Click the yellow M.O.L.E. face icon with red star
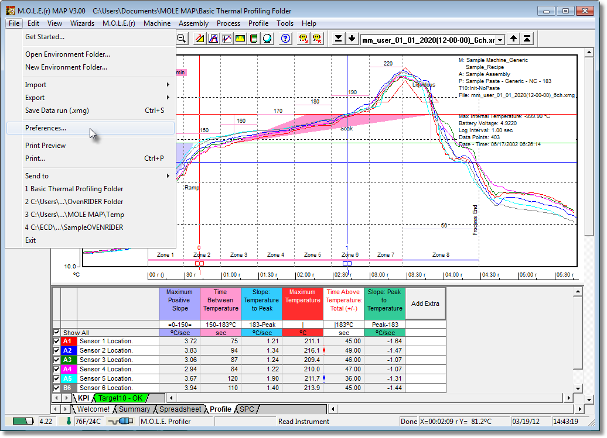Screen dimensions: 607x438 317,38
